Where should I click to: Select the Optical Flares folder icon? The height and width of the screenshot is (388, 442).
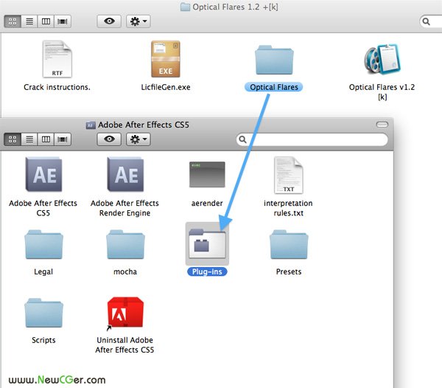point(274,60)
